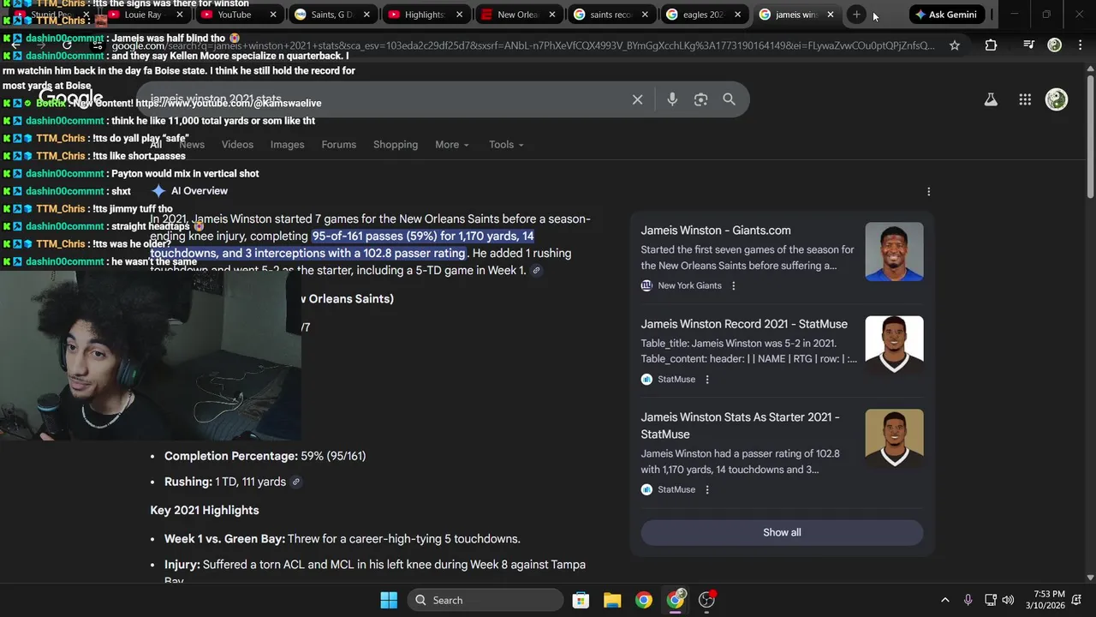Switch to Saints, G D browser tab
1096x617 pixels.
click(x=330, y=15)
